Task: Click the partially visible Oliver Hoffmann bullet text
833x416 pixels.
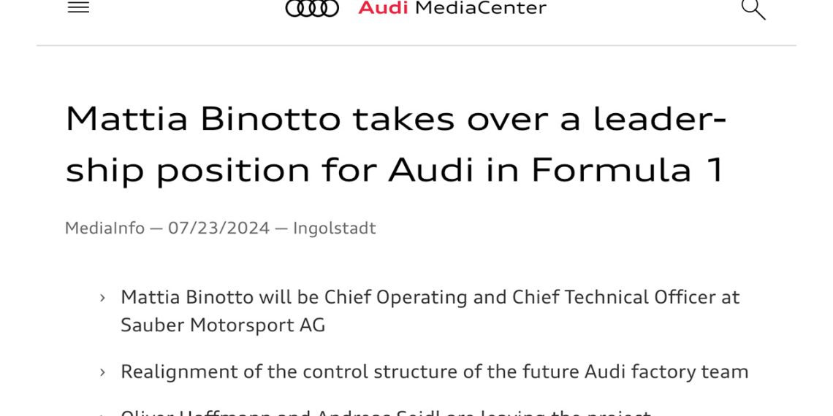Action: [385, 412]
